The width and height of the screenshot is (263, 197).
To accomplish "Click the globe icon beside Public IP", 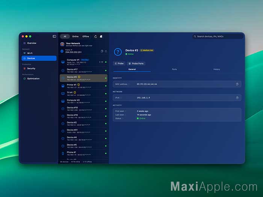I will [x=62, y=51].
